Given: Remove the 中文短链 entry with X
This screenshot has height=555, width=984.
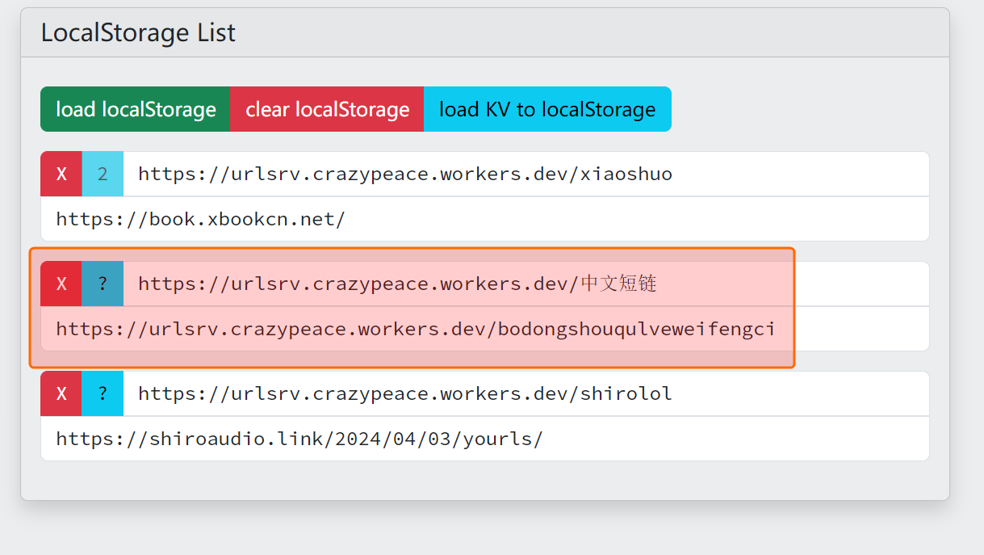Looking at the screenshot, I should 61,284.
